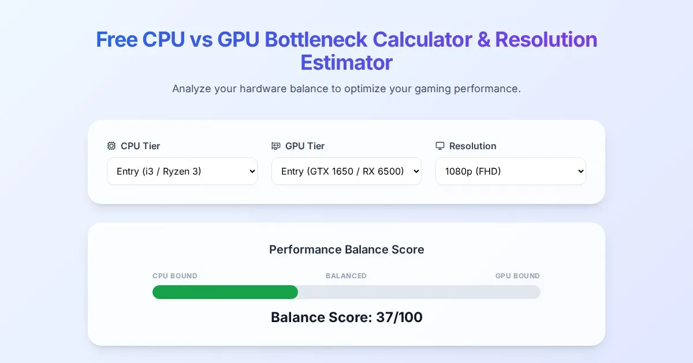Click the chevron arrow on Entry (i3 / Ryzen 3)
Viewport: 693px width, 363px height.
pos(251,171)
